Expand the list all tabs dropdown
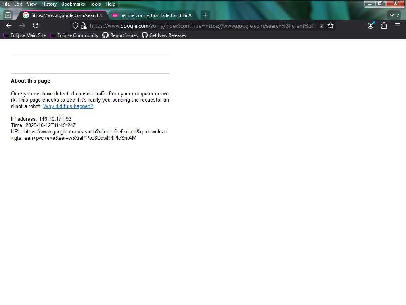Viewport: 406px width, 305px height. click(395, 15)
